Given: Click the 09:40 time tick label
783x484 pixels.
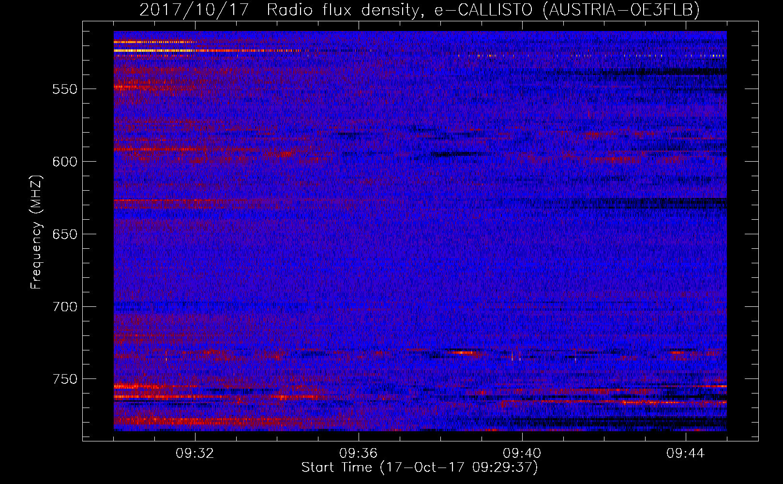Looking at the screenshot, I should tap(522, 454).
